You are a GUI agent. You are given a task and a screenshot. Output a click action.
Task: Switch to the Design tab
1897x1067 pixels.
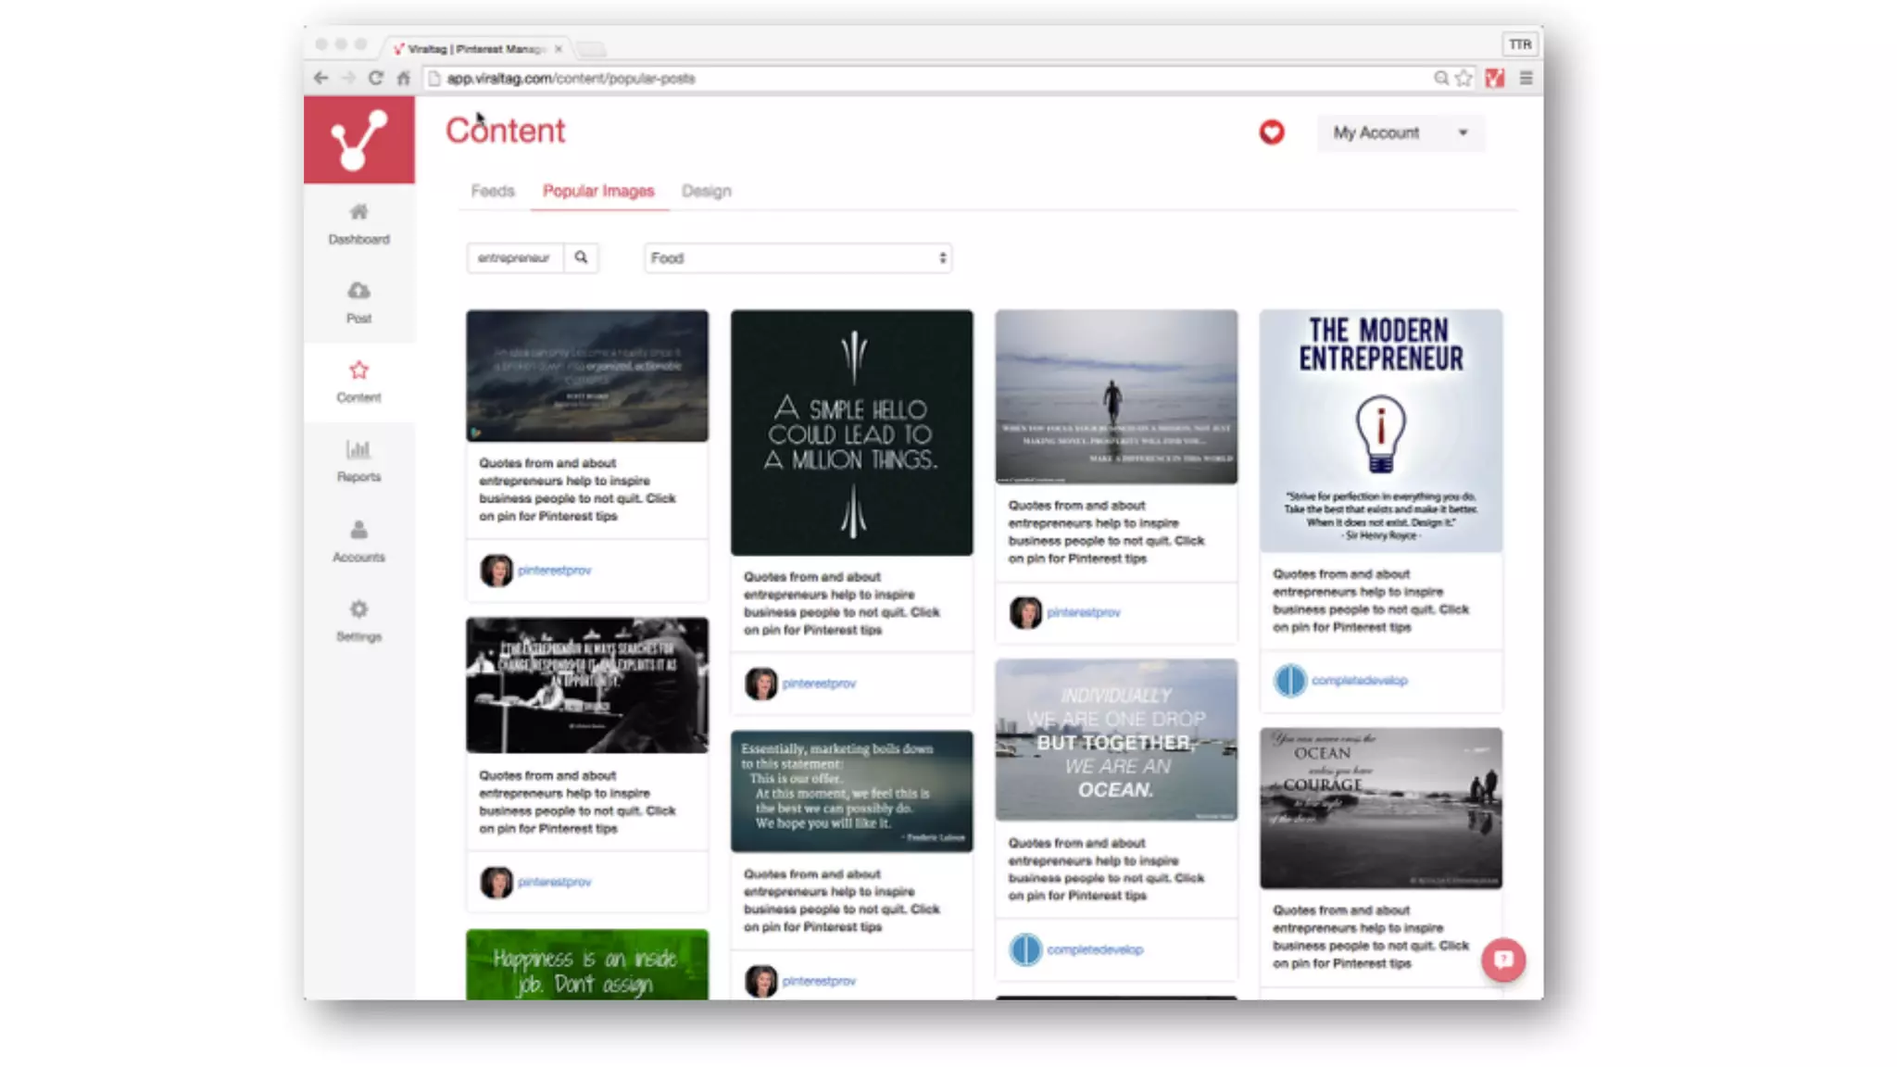(706, 191)
